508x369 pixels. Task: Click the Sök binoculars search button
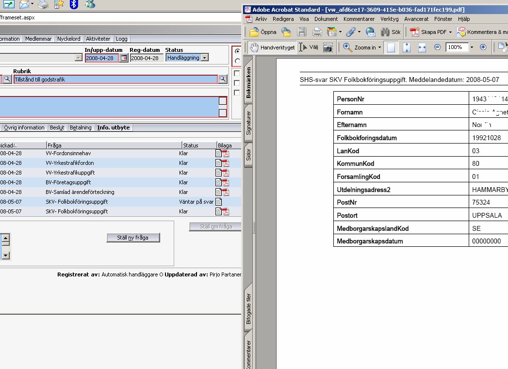click(391, 32)
